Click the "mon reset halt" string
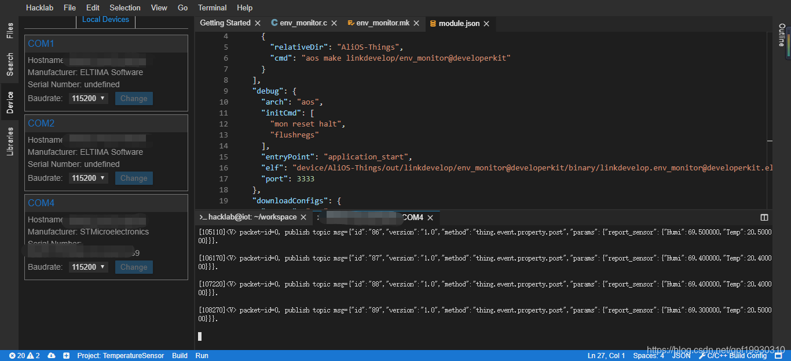The width and height of the screenshot is (791, 361). pyautogui.click(x=307, y=124)
